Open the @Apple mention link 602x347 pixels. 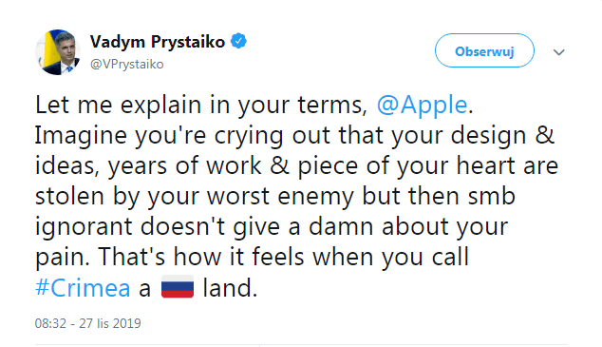422,105
